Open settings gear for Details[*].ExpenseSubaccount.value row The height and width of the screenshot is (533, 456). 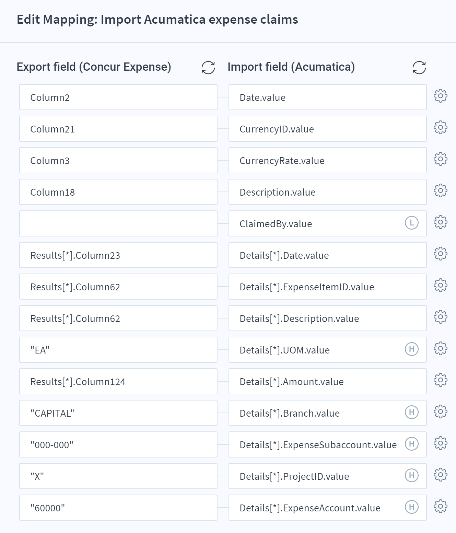coord(441,443)
